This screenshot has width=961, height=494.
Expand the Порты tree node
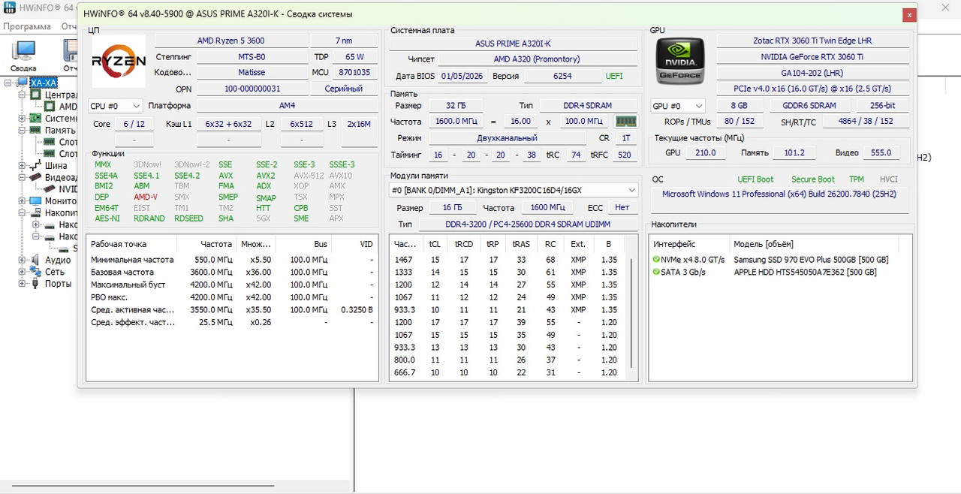click(x=22, y=284)
